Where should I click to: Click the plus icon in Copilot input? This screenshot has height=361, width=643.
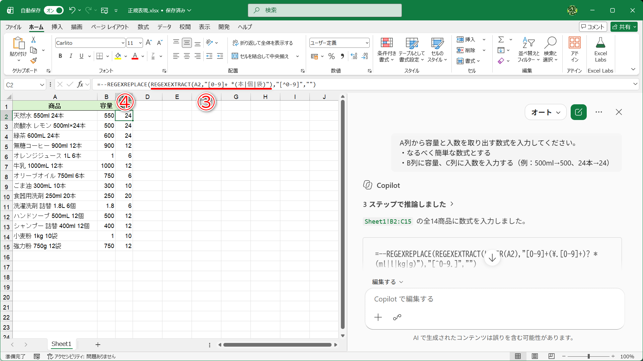[x=378, y=317]
